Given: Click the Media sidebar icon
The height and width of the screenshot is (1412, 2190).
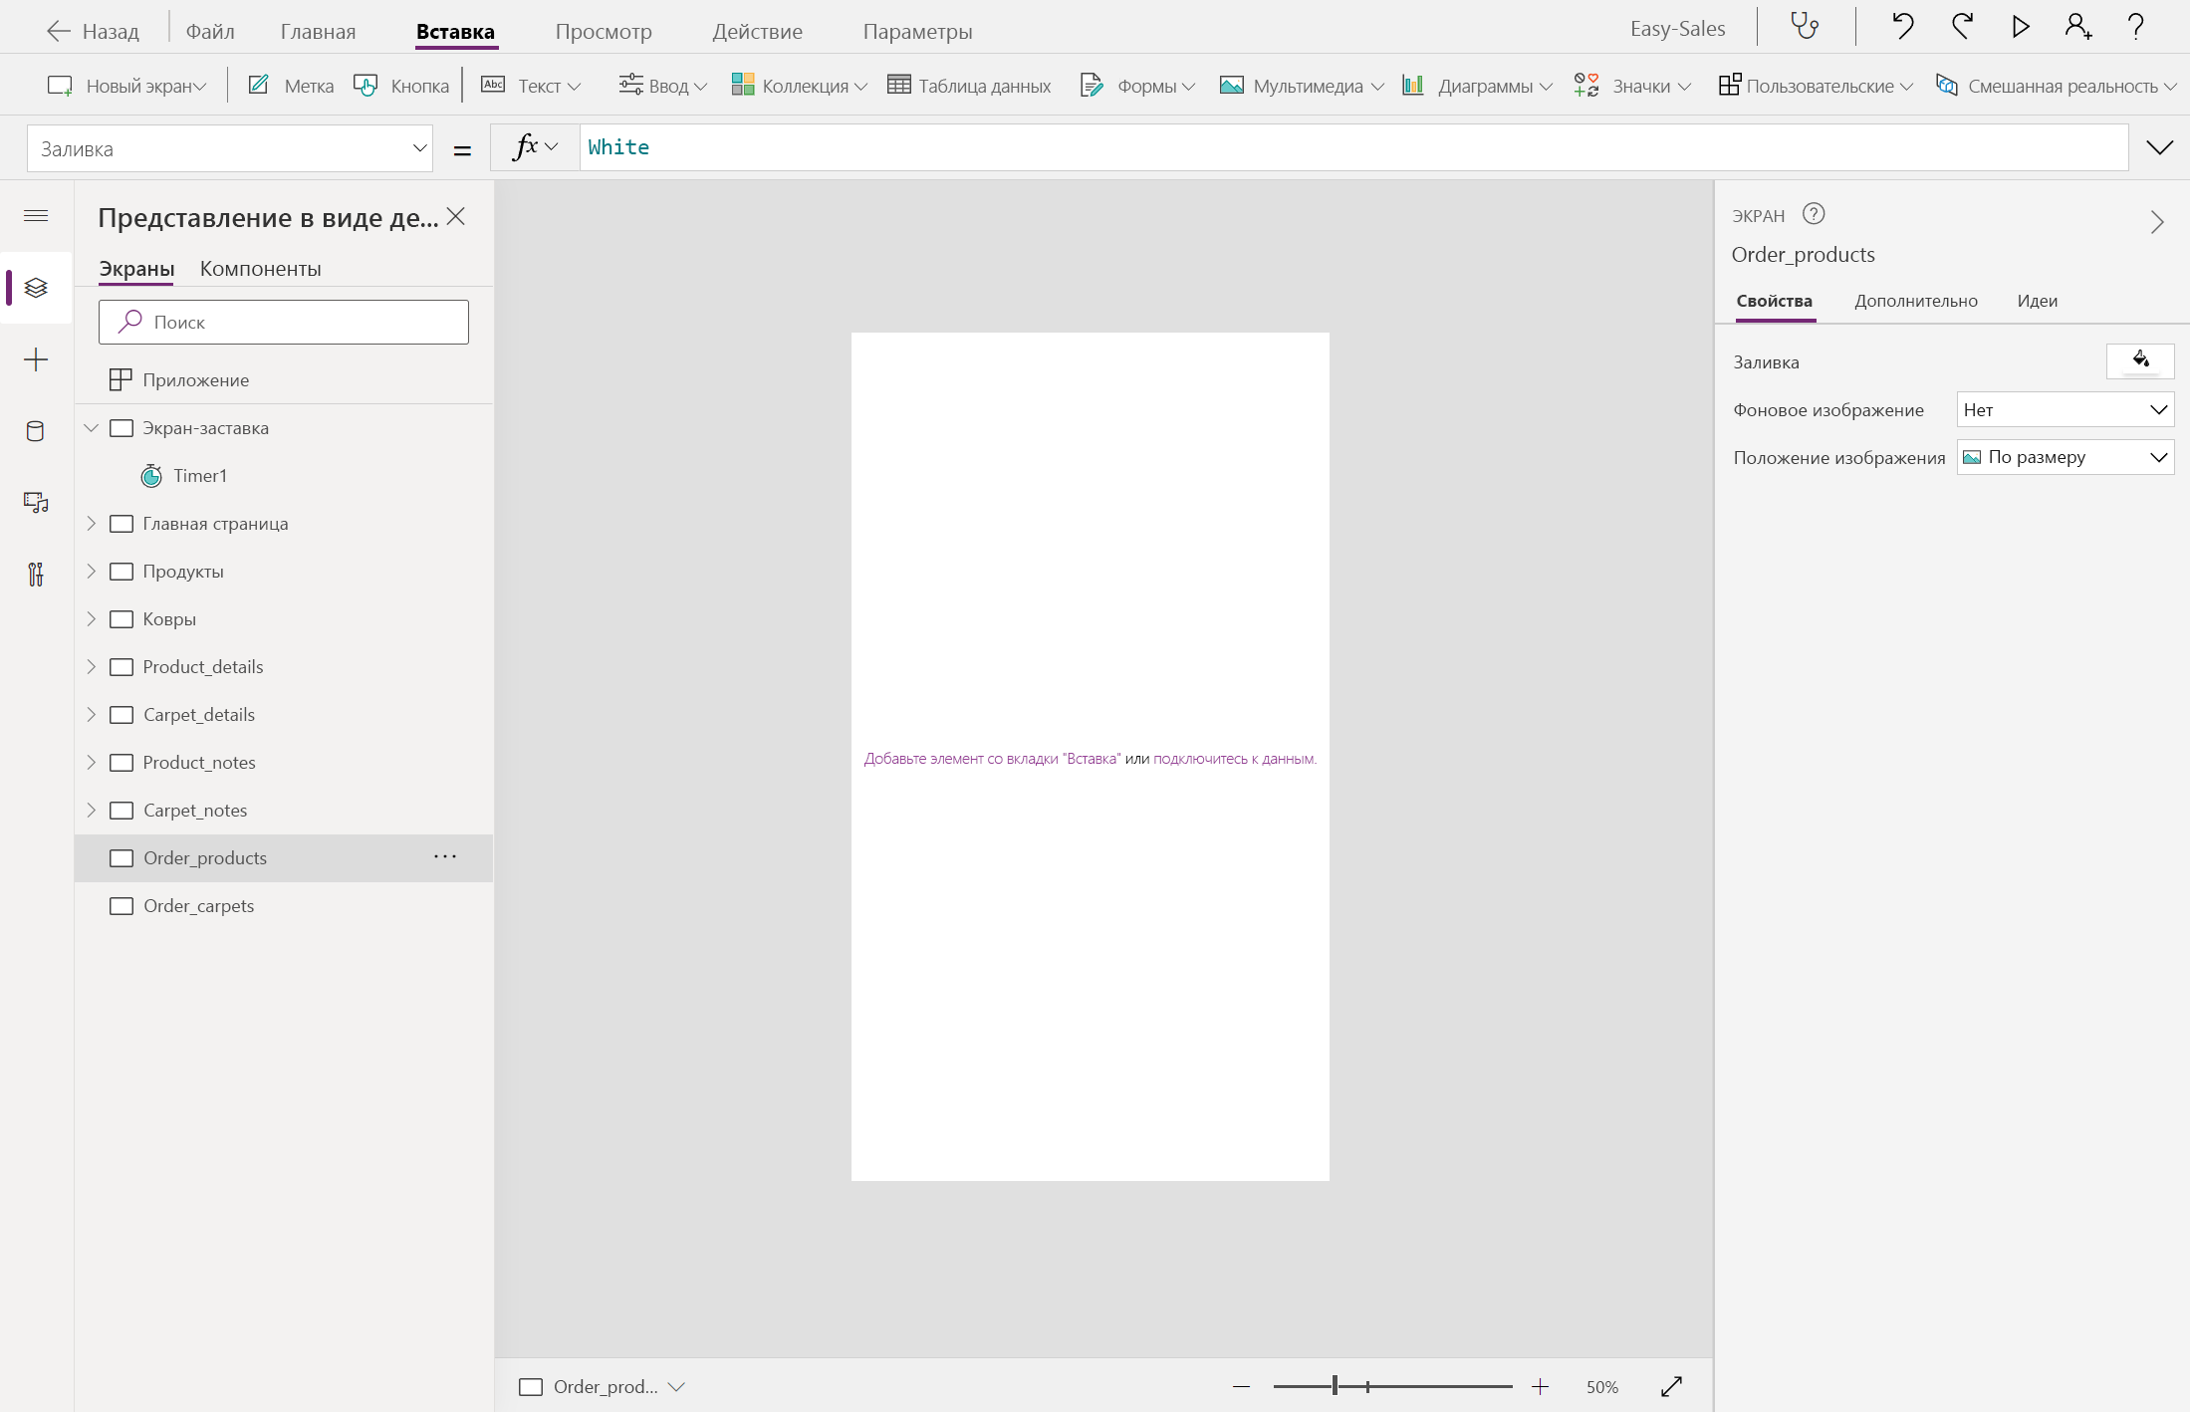Looking at the screenshot, I should pyautogui.click(x=36, y=503).
